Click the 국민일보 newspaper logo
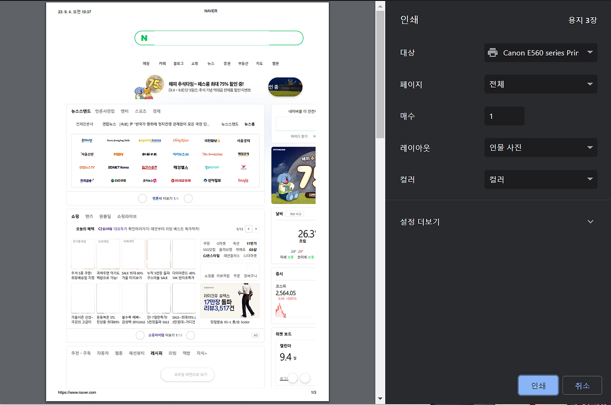The width and height of the screenshot is (611, 405). 212,140
